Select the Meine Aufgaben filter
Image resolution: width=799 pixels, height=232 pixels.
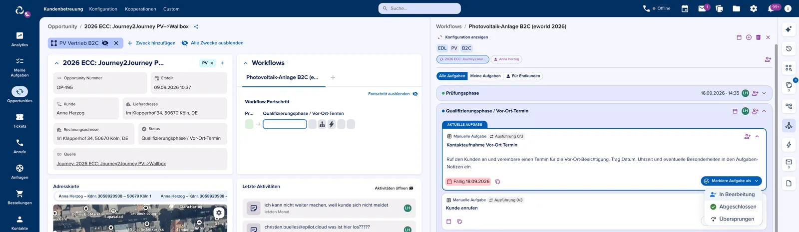pyautogui.click(x=485, y=76)
